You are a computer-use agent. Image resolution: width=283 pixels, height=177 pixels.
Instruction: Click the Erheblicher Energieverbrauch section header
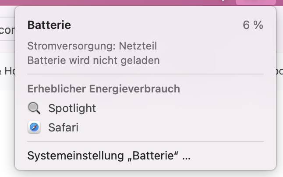pyautogui.click(x=103, y=88)
